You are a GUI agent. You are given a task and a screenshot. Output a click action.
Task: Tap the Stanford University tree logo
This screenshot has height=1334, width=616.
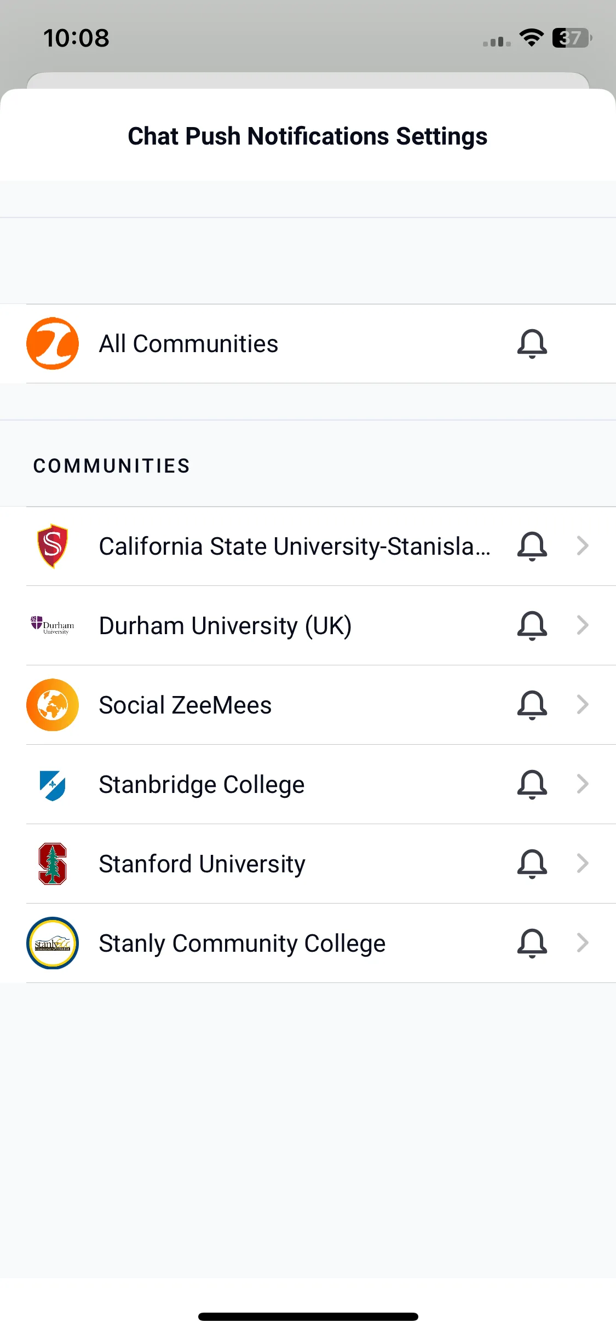[x=53, y=864]
